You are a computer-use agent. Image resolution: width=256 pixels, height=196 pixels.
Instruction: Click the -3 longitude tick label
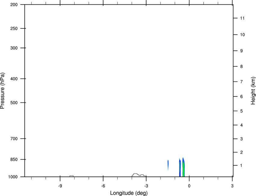click(x=146, y=186)
